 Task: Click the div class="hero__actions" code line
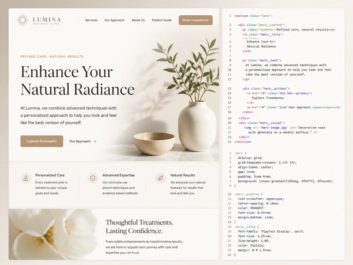pyautogui.click(x=266, y=89)
